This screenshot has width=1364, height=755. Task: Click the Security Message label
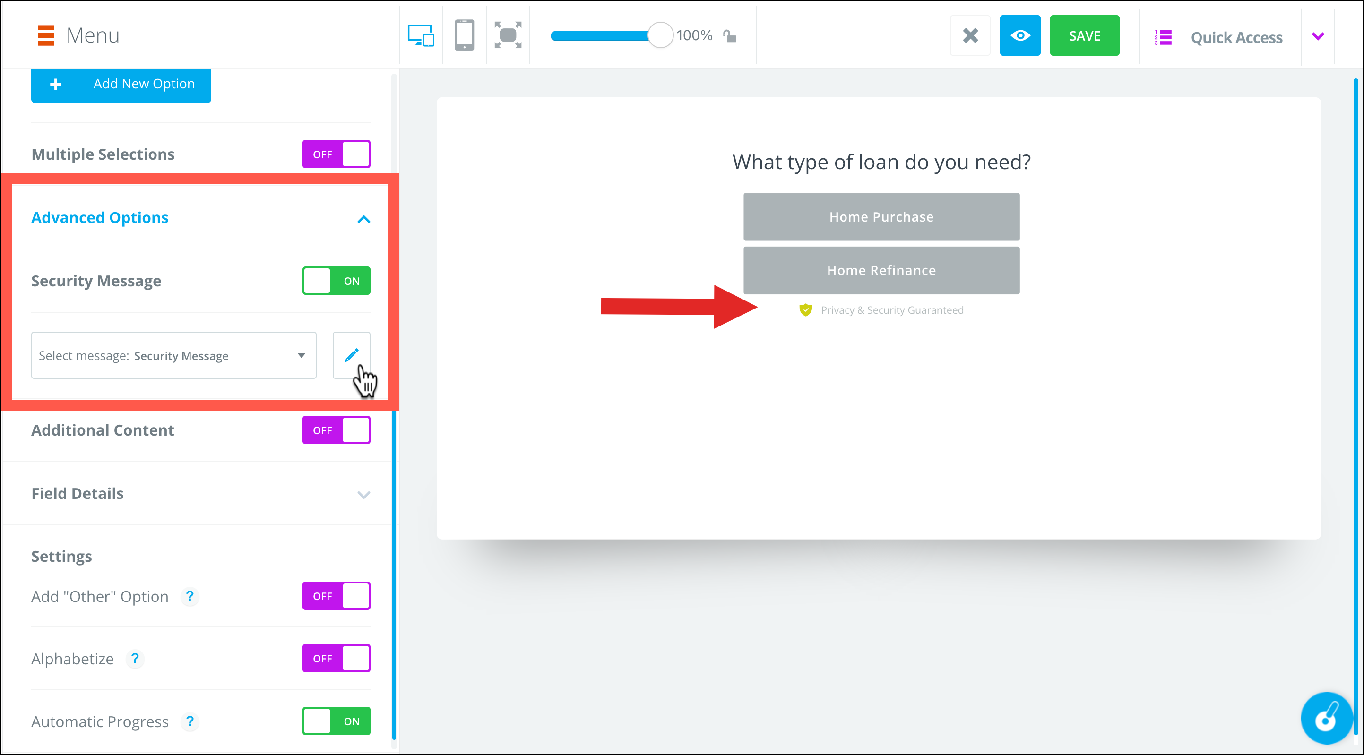[x=96, y=281]
